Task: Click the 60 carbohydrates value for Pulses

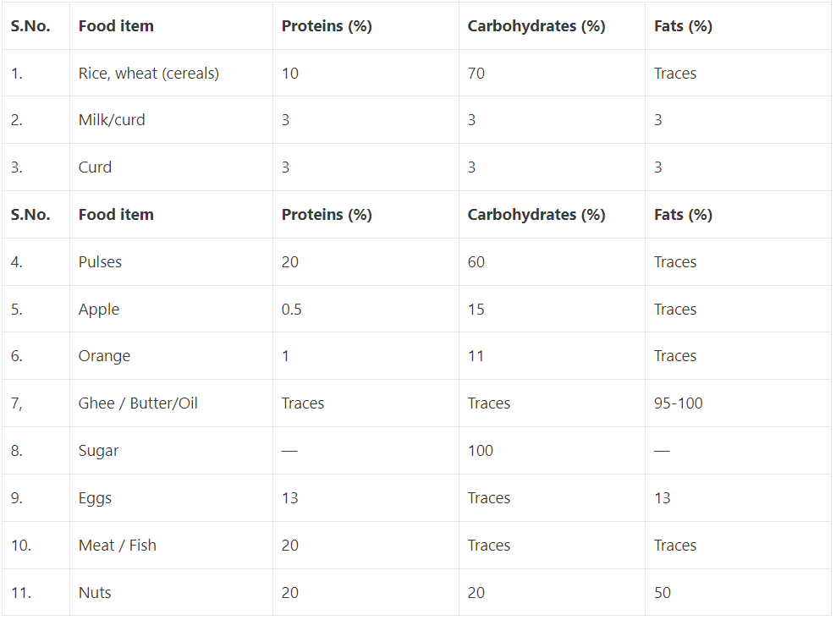Action: click(476, 262)
